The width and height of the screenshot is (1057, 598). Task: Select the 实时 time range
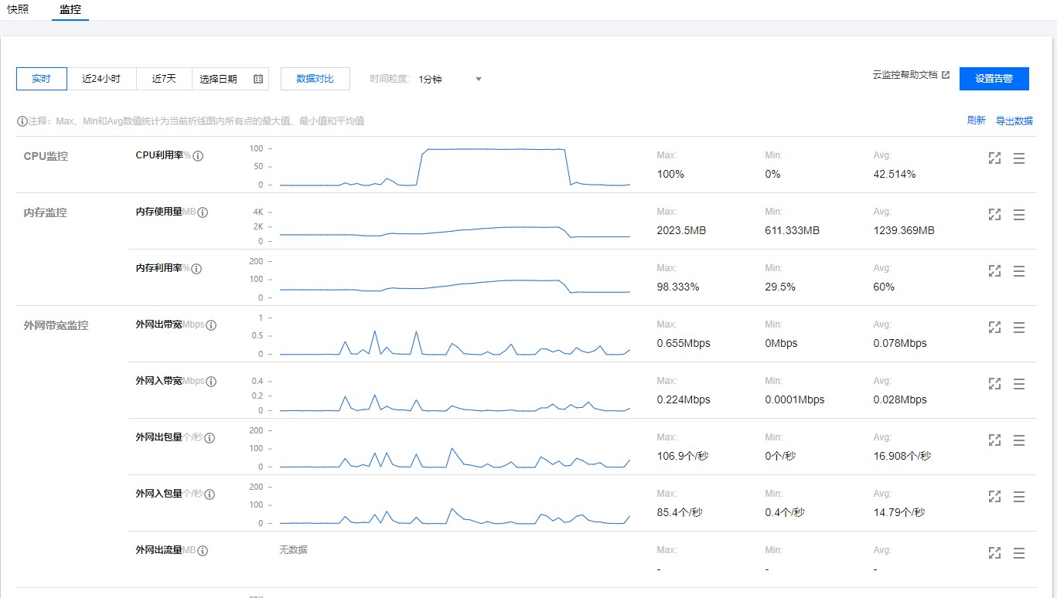tap(42, 79)
